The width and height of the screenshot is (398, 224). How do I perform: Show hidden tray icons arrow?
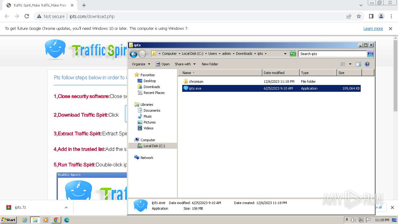point(347,220)
